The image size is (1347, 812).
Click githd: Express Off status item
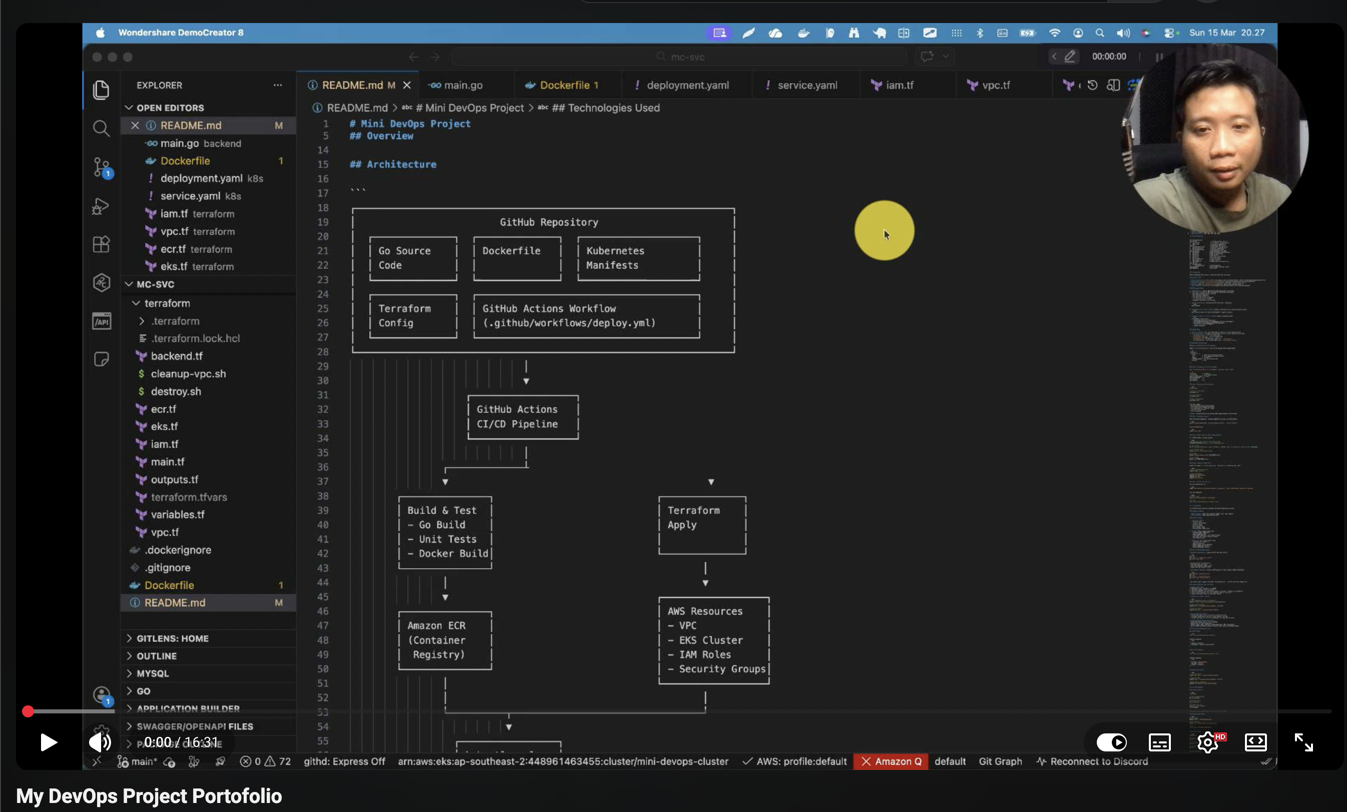(344, 761)
